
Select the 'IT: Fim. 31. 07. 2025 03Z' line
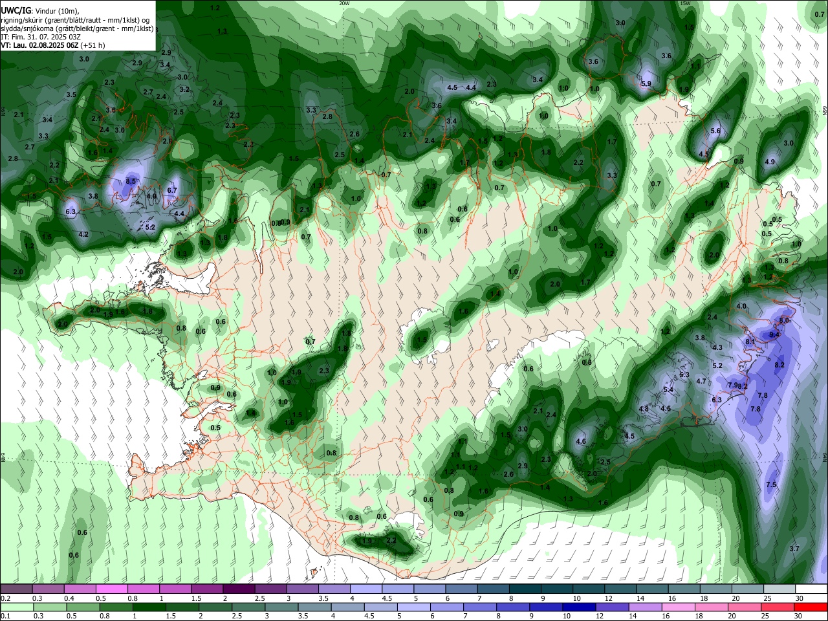tap(41, 37)
